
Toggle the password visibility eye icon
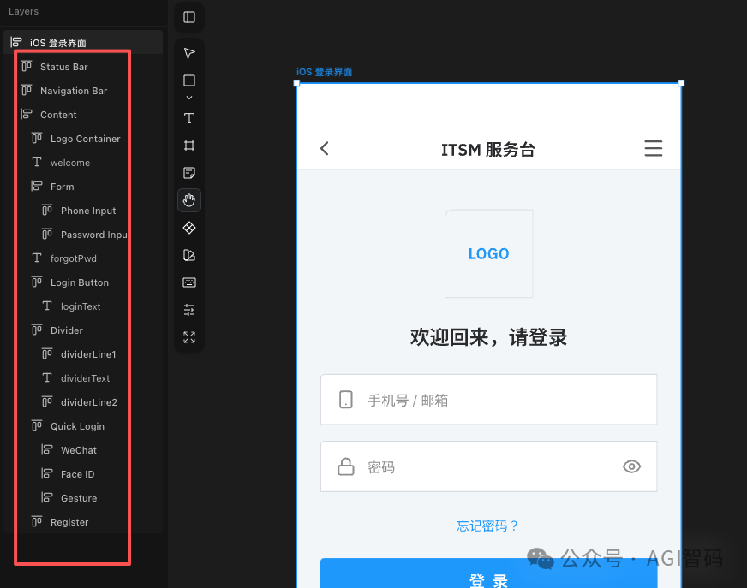631,466
